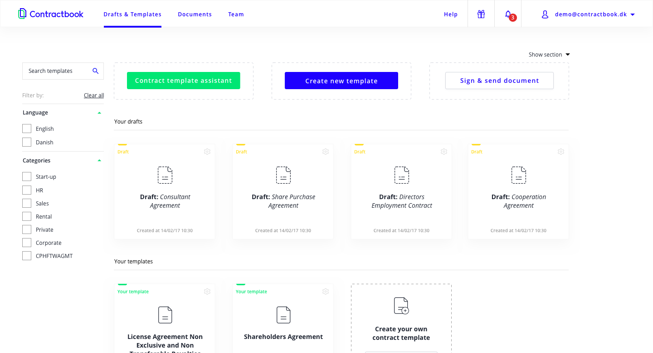Click Sign & send document button

tap(499, 81)
